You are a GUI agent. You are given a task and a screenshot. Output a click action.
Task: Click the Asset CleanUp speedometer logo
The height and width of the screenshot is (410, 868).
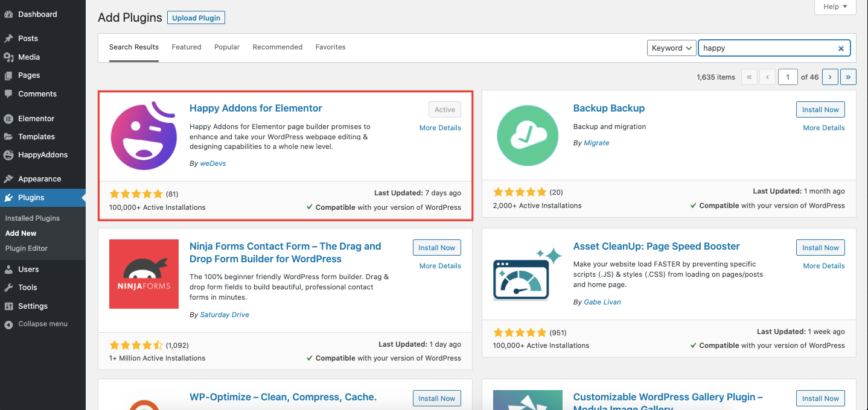point(528,274)
